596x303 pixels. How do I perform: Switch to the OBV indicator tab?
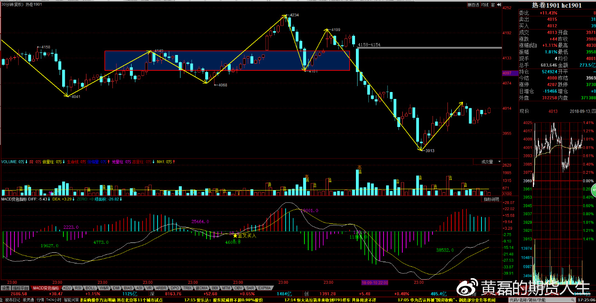coord(238,288)
